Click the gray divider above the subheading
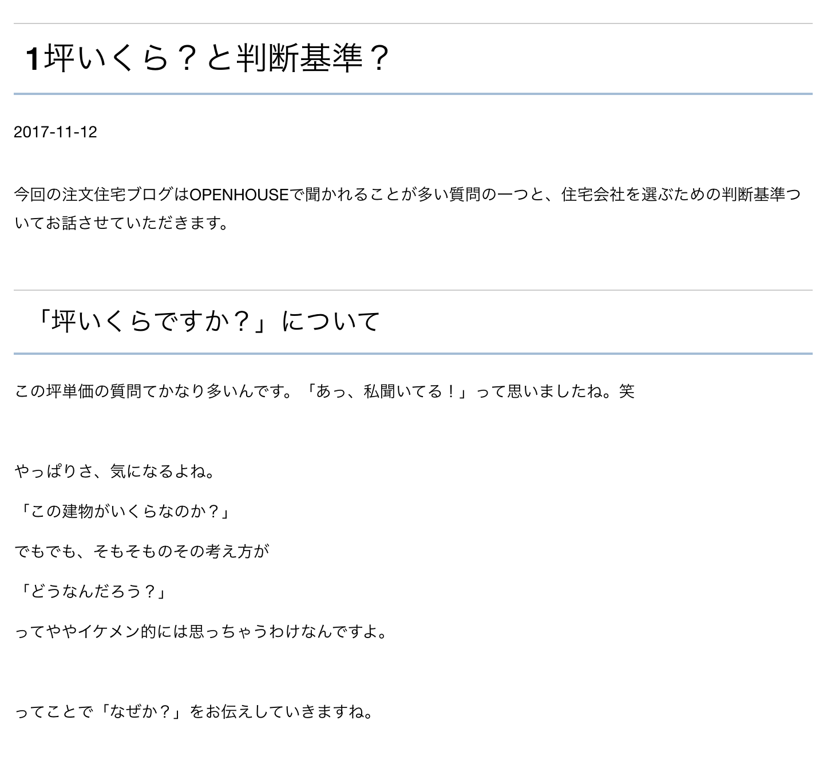The image size is (831, 760). pos(413,290)
